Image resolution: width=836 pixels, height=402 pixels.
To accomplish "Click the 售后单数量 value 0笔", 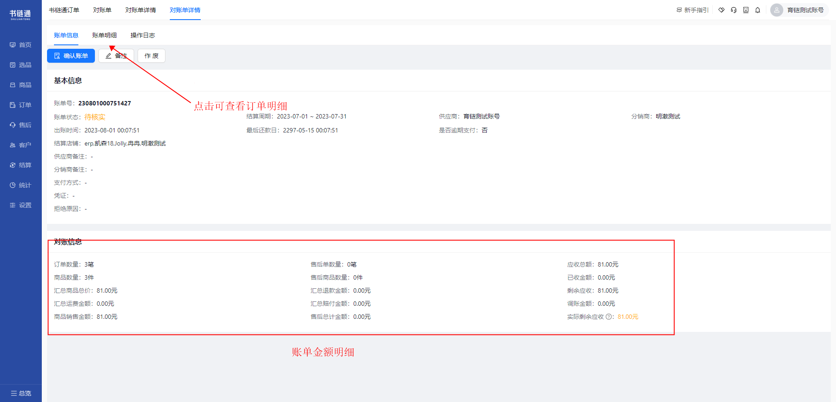I will (x=352, y=264).
